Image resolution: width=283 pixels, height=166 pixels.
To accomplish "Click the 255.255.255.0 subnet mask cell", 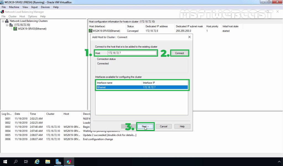I will 184,31.
